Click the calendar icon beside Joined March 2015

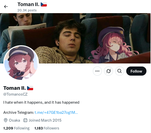(x=25, y=120)
